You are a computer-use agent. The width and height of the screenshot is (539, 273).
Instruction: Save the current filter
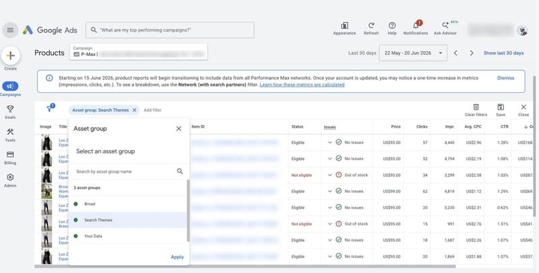coord(501,110)
